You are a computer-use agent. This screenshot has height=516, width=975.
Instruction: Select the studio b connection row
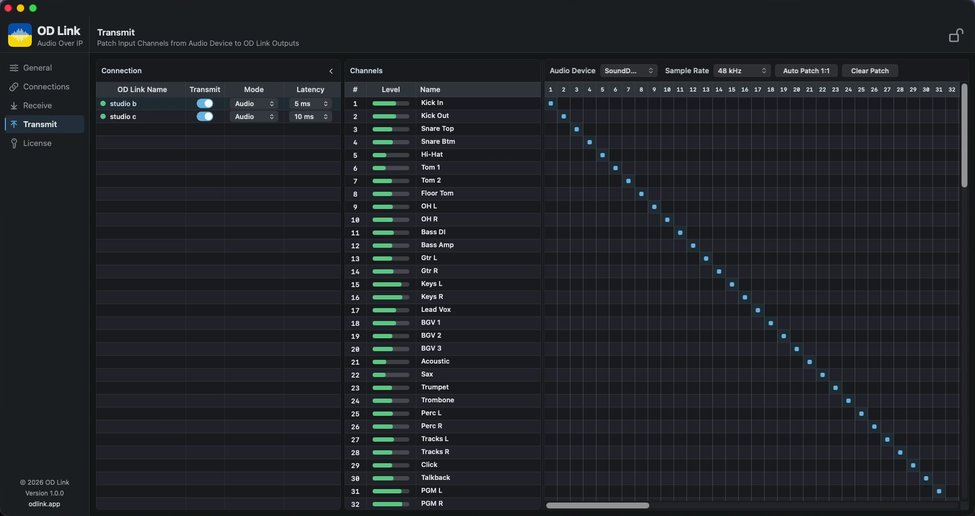[218, 103]
